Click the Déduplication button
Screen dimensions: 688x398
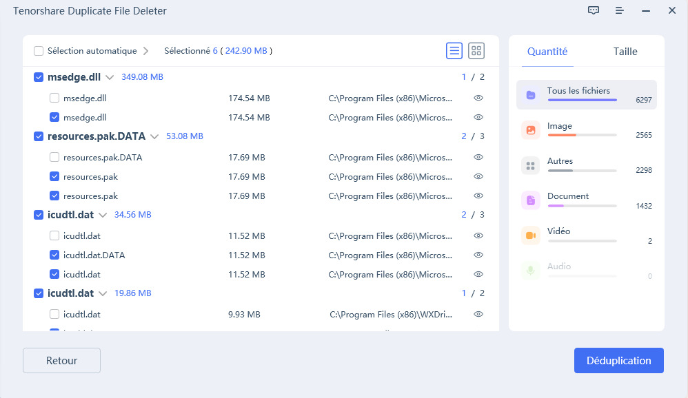coord(618,360)
